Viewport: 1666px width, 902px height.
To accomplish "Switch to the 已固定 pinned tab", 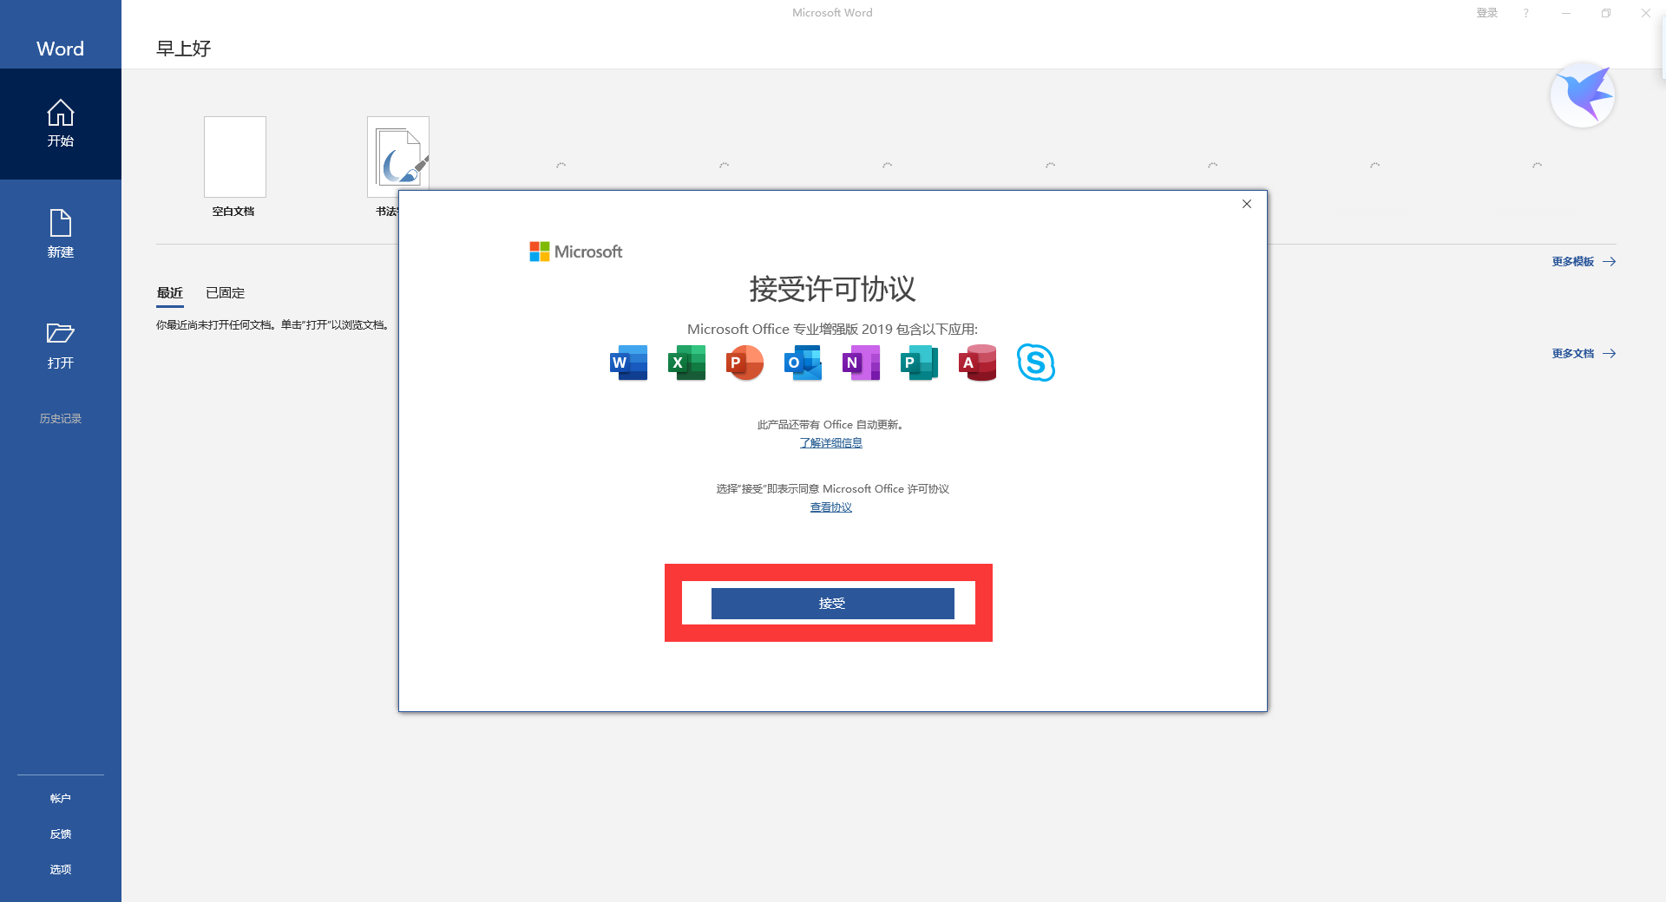I will point(226,293).
